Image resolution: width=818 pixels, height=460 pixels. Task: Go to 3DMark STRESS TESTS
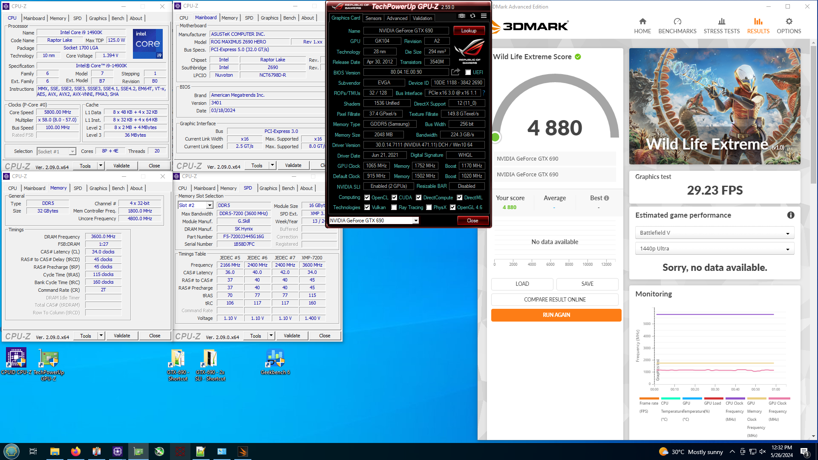tap(722, 26)
